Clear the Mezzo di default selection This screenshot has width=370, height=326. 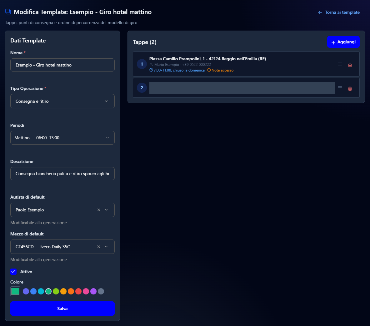99,247
